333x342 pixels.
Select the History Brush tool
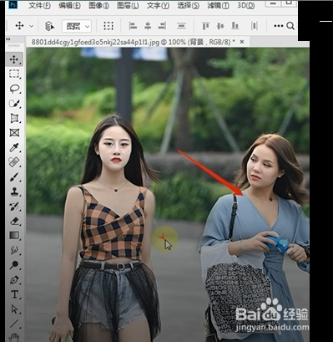coord(14,207)
